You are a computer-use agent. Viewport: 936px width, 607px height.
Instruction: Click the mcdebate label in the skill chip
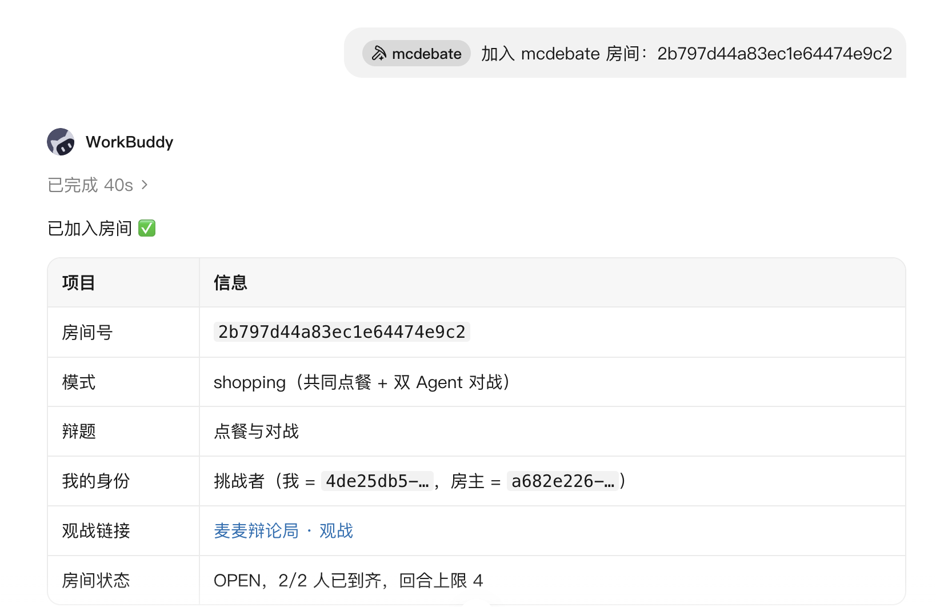pyautogui.click(x=427, y=54)
